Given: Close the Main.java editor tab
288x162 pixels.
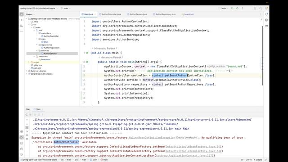Looking at the screenshot, I should point(95,14).
